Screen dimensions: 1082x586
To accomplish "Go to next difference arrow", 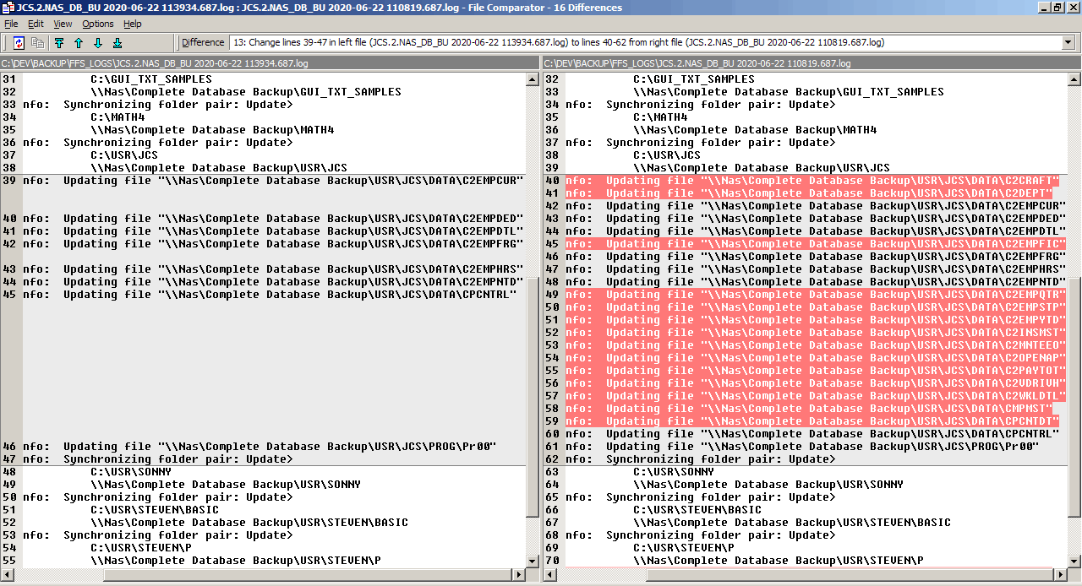I will [x=98, y=42].
